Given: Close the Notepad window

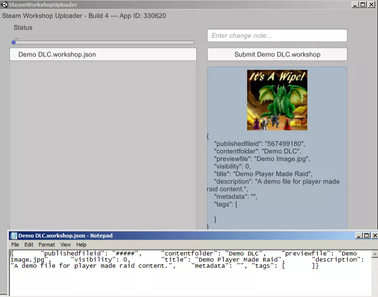Looking at the screenshot, I should [x=375, y=235].
